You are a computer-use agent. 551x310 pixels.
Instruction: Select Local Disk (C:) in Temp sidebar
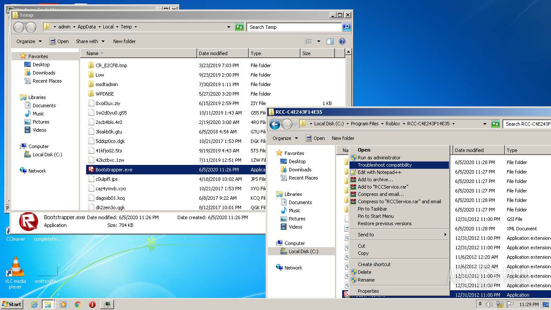(x=47, y=155)
